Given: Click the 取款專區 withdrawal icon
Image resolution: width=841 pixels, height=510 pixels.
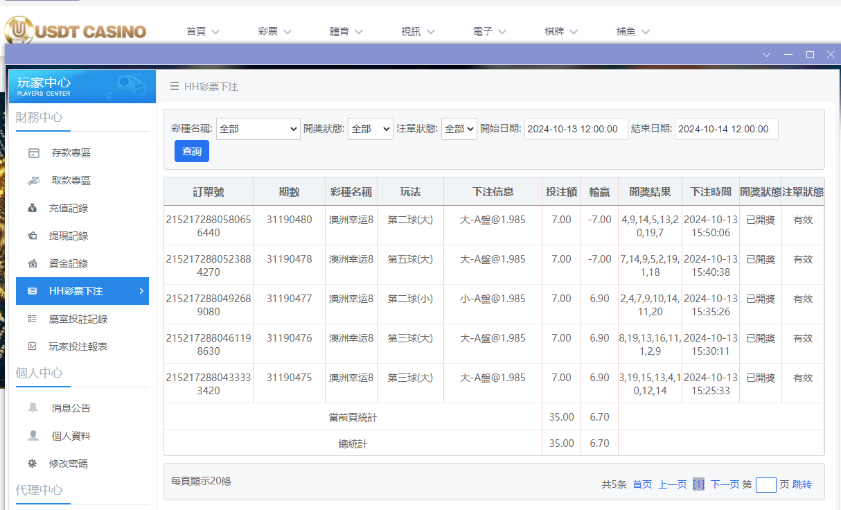Looking at the screenshot, I should point(35,180).
